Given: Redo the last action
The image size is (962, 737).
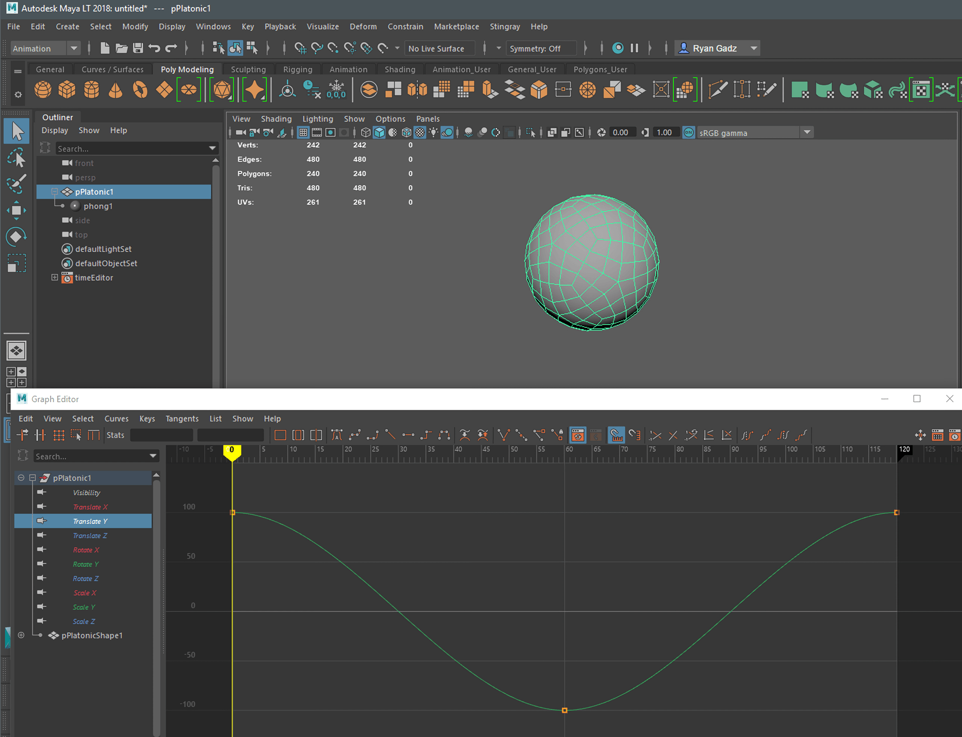Looking at the screenshot, I should (x=171, y=48).
